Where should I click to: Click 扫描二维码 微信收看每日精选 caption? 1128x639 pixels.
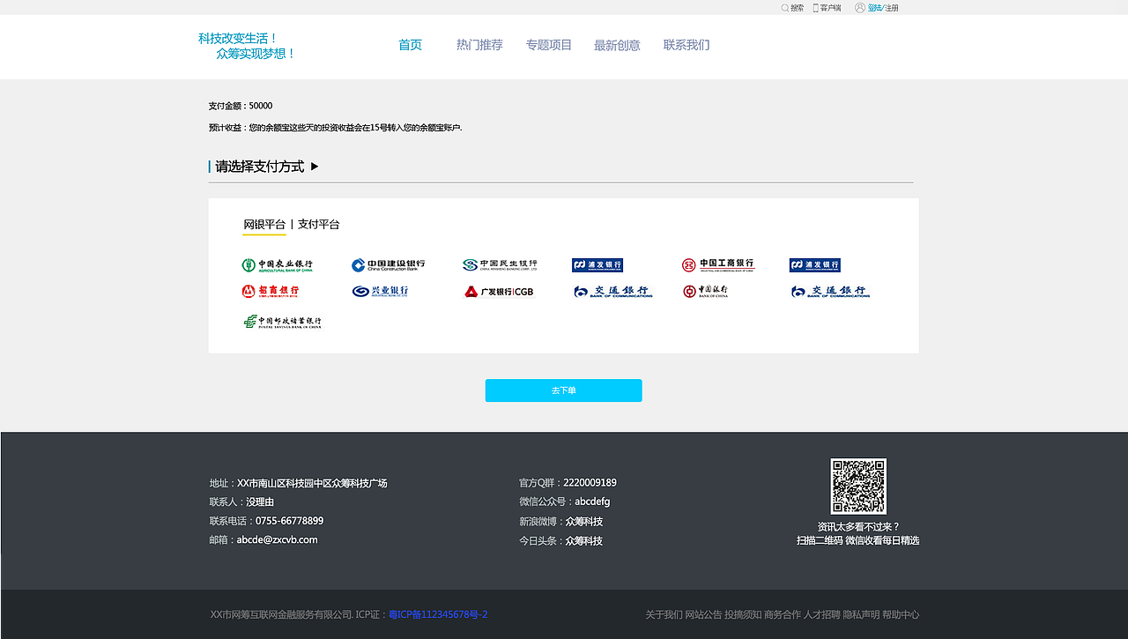pos(858,540)
